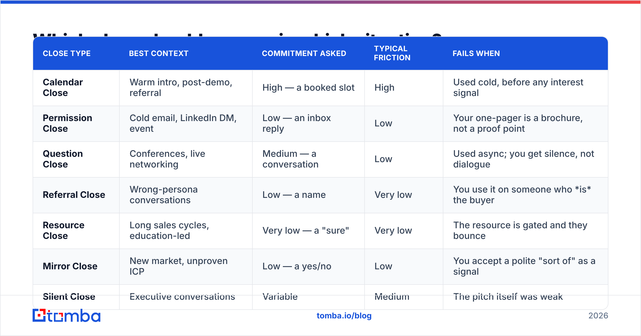The height and width of the screenshot is (336, 641).
Task: Click the Mirror Close row label
Action: click(x=70, y=266)
